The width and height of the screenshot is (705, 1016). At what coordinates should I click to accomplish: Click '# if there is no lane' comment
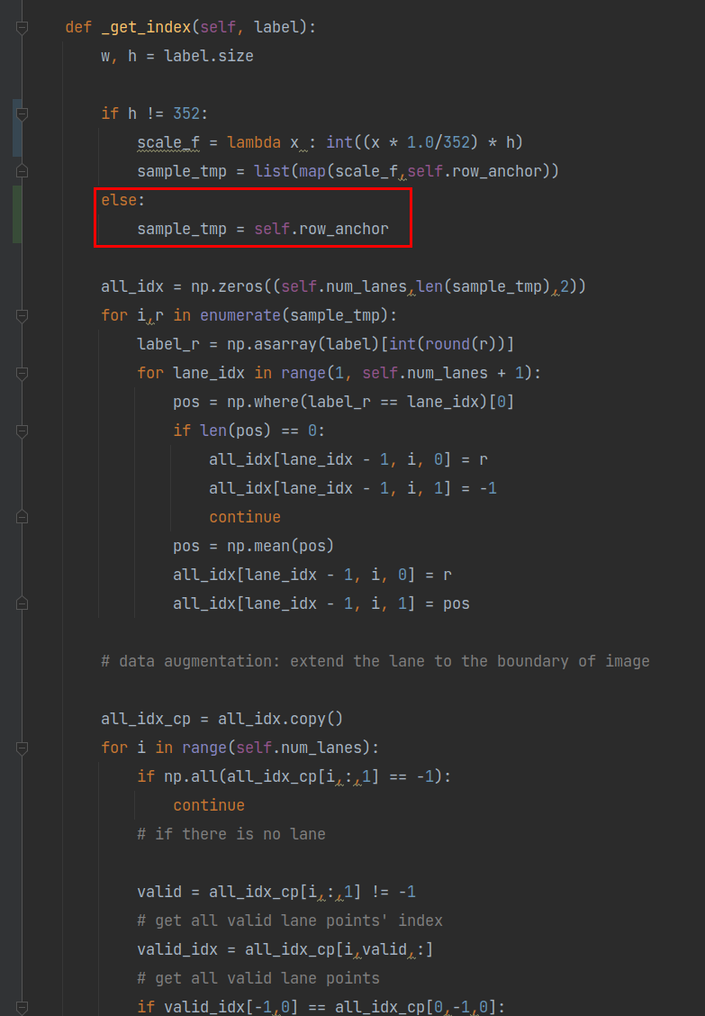pyautogui.click(x=231, y=834)
